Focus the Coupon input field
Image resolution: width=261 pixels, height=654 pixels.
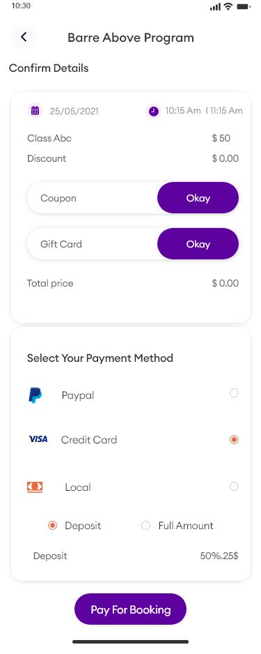click(92, 198)
